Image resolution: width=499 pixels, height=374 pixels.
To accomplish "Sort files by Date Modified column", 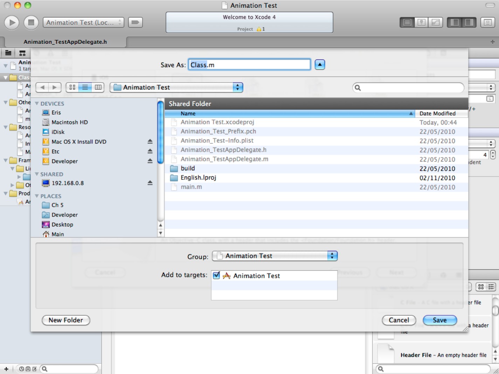I will 442,113.
